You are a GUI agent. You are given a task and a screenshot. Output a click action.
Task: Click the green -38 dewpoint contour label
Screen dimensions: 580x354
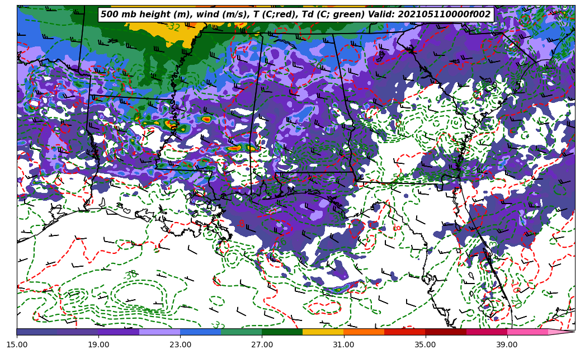pyautogui.click(x=130, y=275)
